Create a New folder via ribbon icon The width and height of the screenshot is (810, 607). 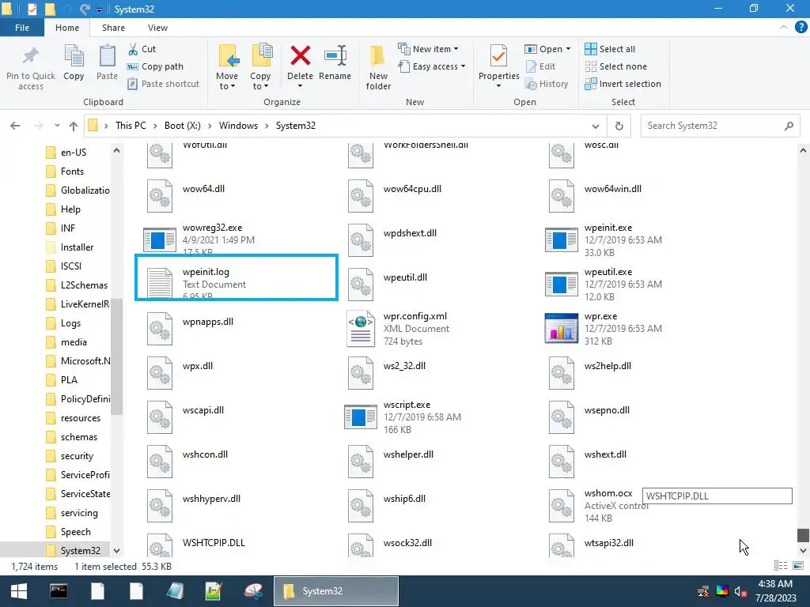[377, 56]
